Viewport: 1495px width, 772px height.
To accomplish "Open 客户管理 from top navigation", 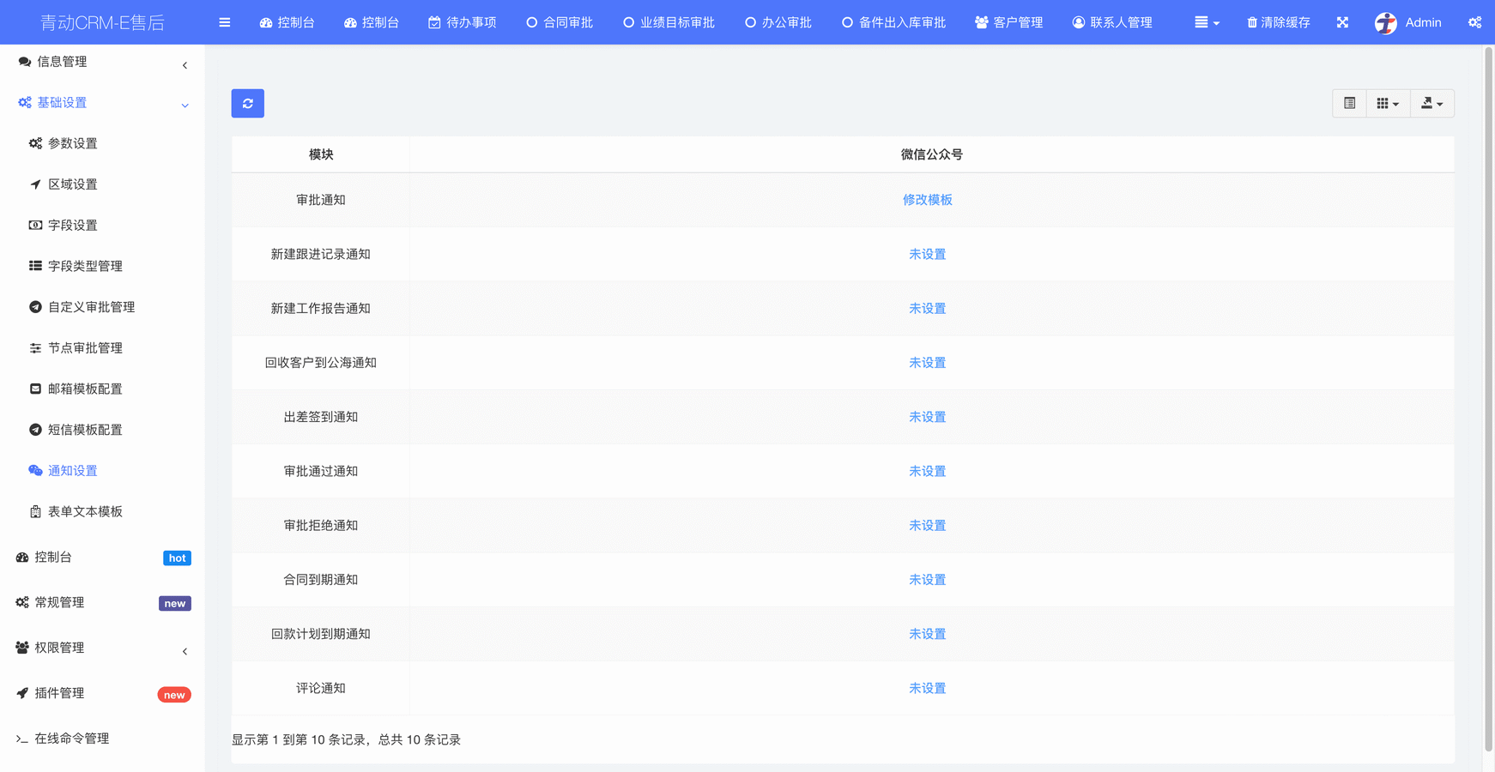I will 1008,22.
